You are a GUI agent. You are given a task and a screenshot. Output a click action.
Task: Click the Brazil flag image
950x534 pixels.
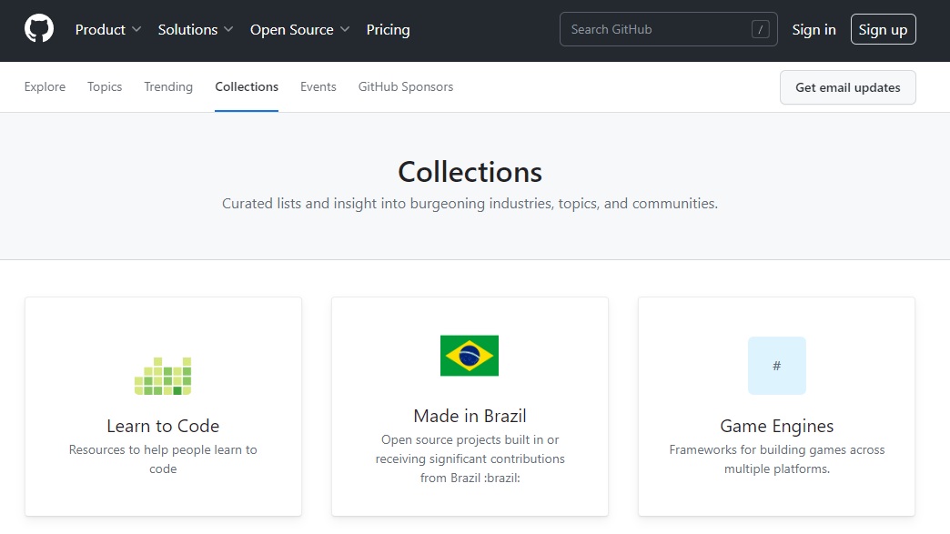[x=470, y=356]
